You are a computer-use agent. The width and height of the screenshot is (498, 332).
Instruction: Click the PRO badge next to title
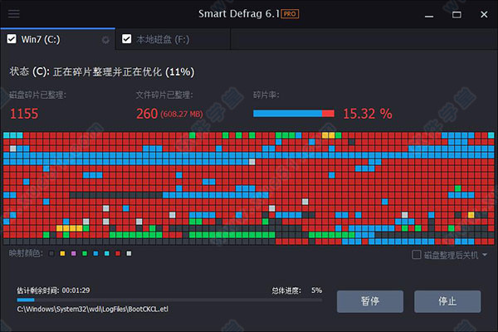[x=290, y=14]
